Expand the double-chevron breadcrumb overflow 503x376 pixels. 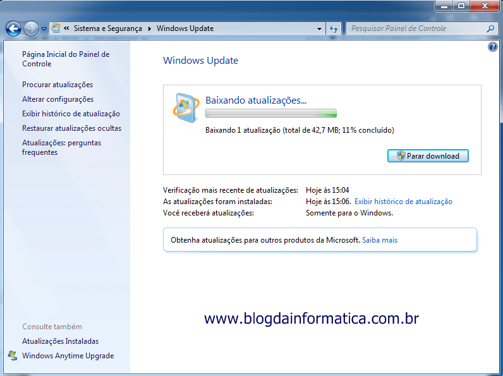pos(66,28)
